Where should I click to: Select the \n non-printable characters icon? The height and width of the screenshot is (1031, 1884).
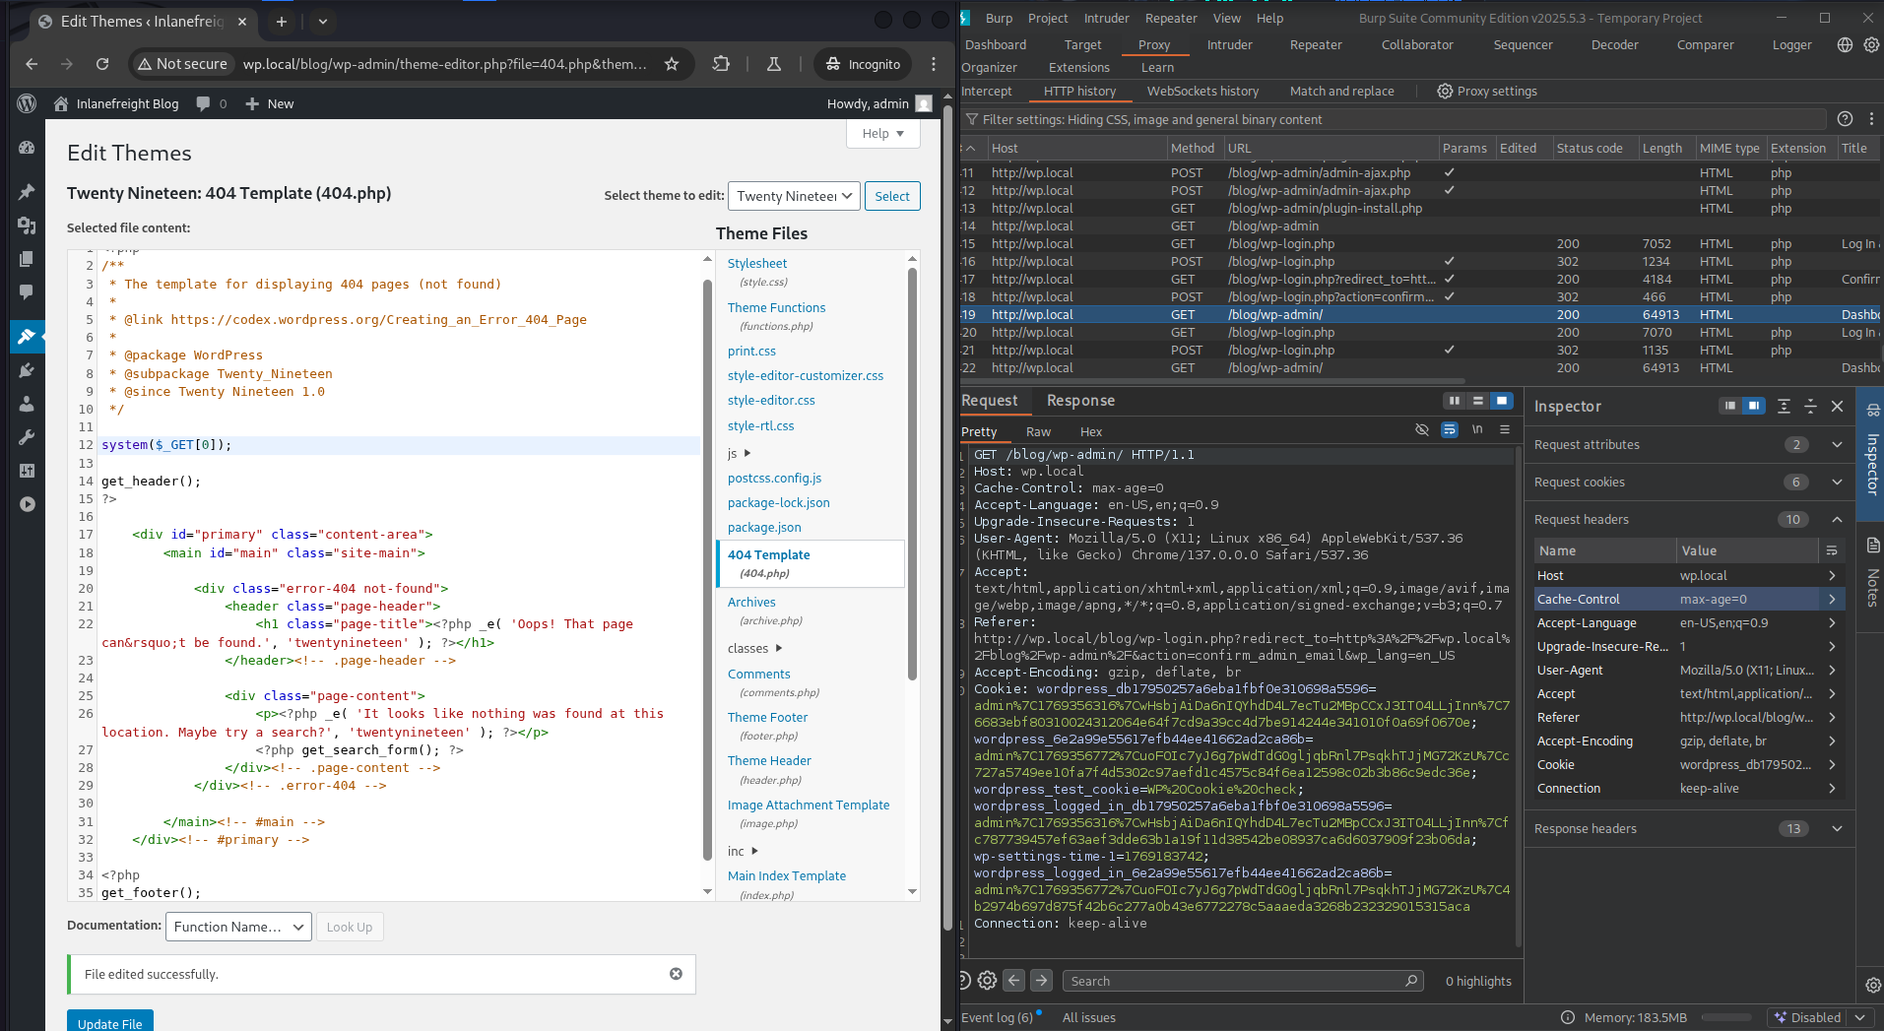pyautogui.click(x=1477, y=430)
